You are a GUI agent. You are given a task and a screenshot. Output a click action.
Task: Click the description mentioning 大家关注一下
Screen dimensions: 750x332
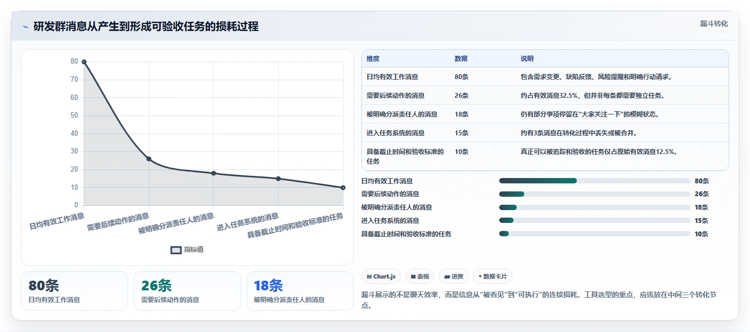pos(590,114)
